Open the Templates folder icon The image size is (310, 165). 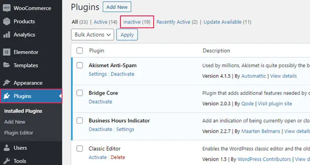tap(7, 65)
